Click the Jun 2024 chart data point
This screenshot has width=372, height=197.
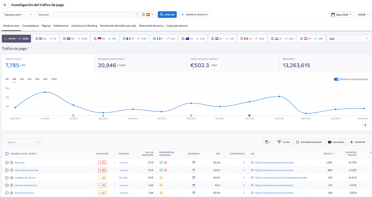45,92
